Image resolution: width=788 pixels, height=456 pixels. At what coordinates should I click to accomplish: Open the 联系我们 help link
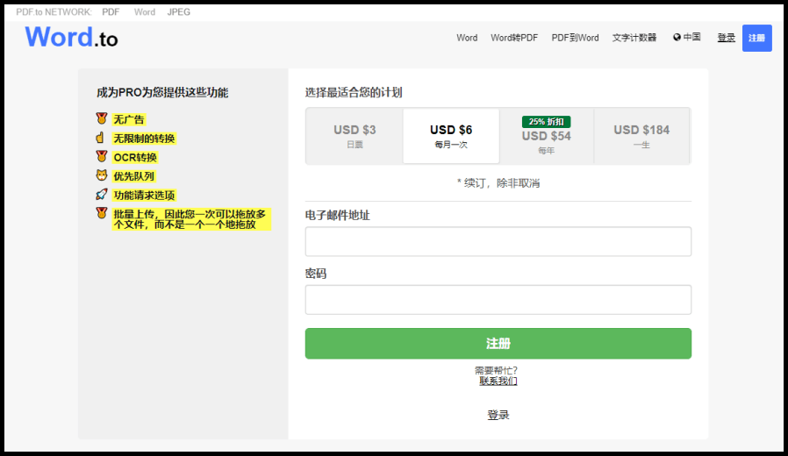coord(498,381)
